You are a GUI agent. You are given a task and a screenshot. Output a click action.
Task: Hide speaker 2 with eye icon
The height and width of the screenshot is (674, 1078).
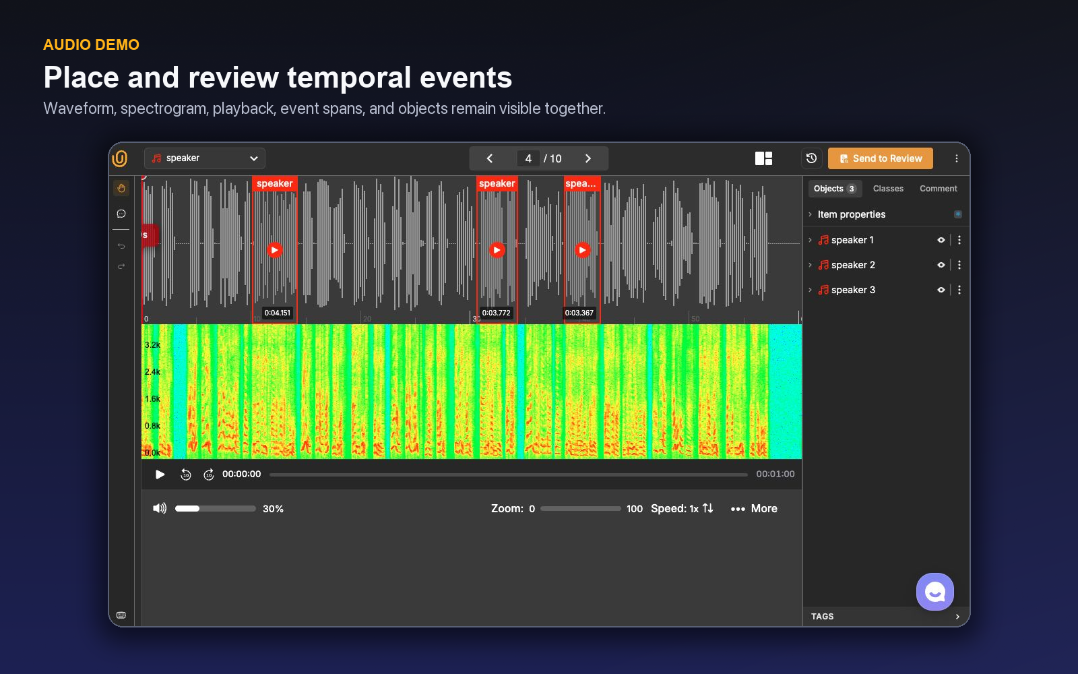941,265
